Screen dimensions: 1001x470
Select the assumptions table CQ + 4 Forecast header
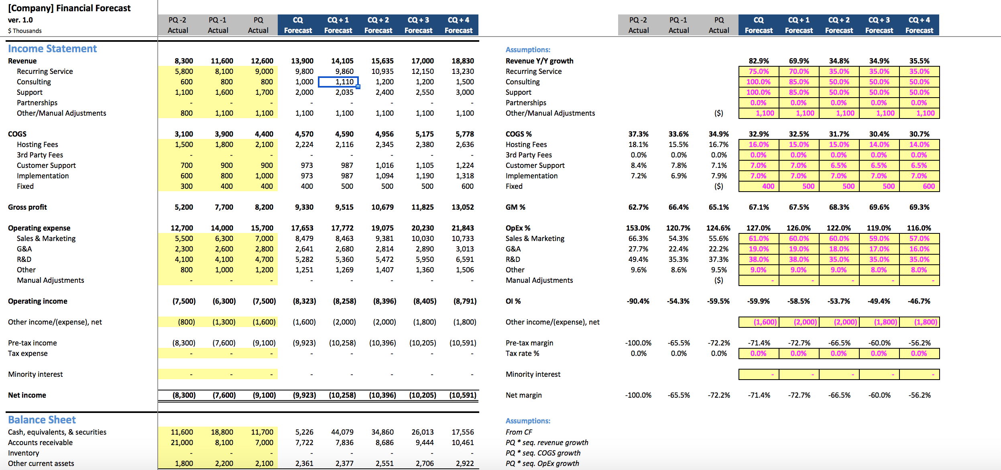[x=919, y=25]
